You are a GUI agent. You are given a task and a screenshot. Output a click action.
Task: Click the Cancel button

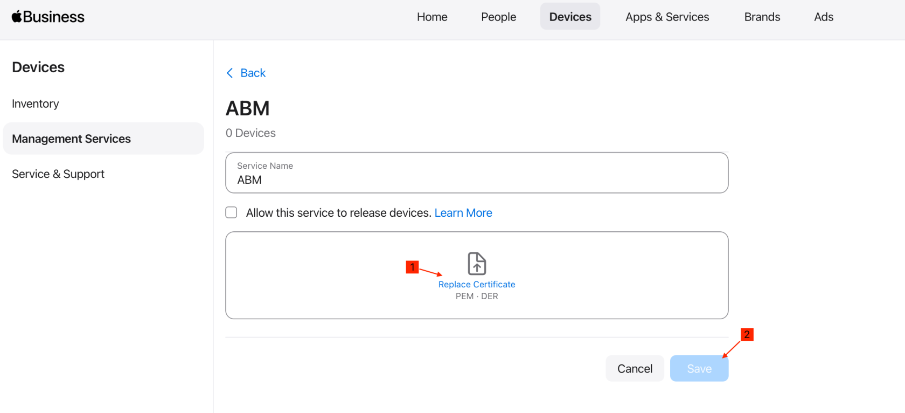pos(635,368)
